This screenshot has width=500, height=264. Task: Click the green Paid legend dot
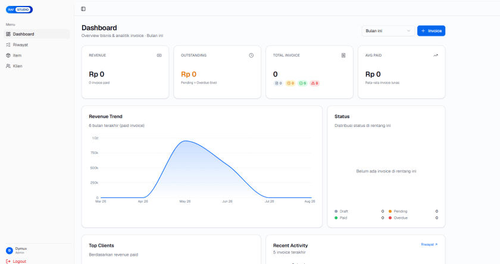(x=336, y=218)
